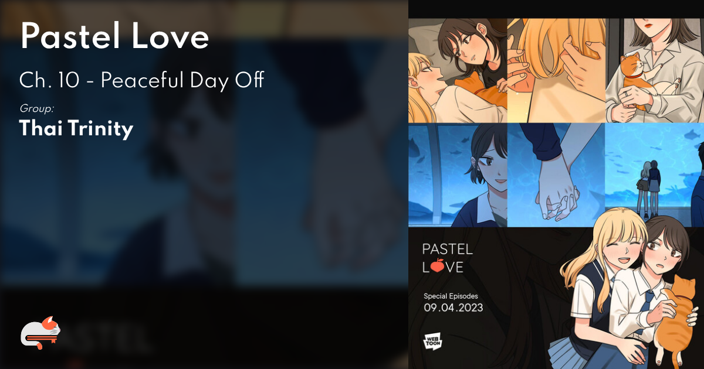Click the Special Episodes caption
This screenshot has height=369, width=704.
tap(451, 296)
